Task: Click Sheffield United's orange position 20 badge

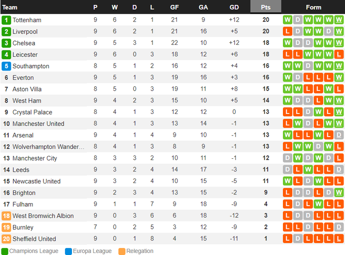Action: coord(6,239)
